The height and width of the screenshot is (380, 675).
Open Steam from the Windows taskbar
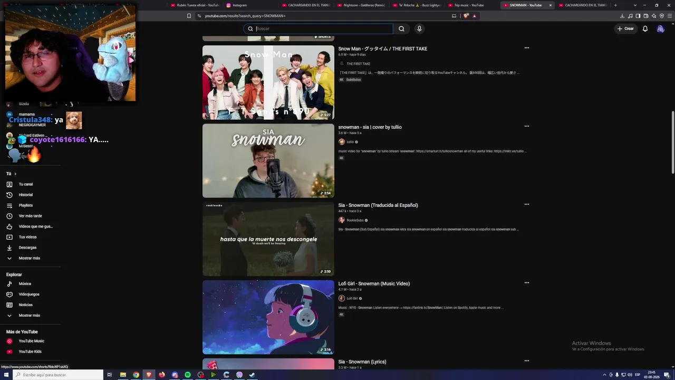click(x=252, y=375)
